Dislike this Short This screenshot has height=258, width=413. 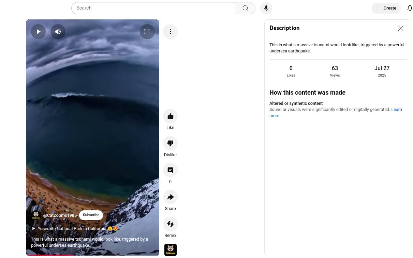point(170,143)
